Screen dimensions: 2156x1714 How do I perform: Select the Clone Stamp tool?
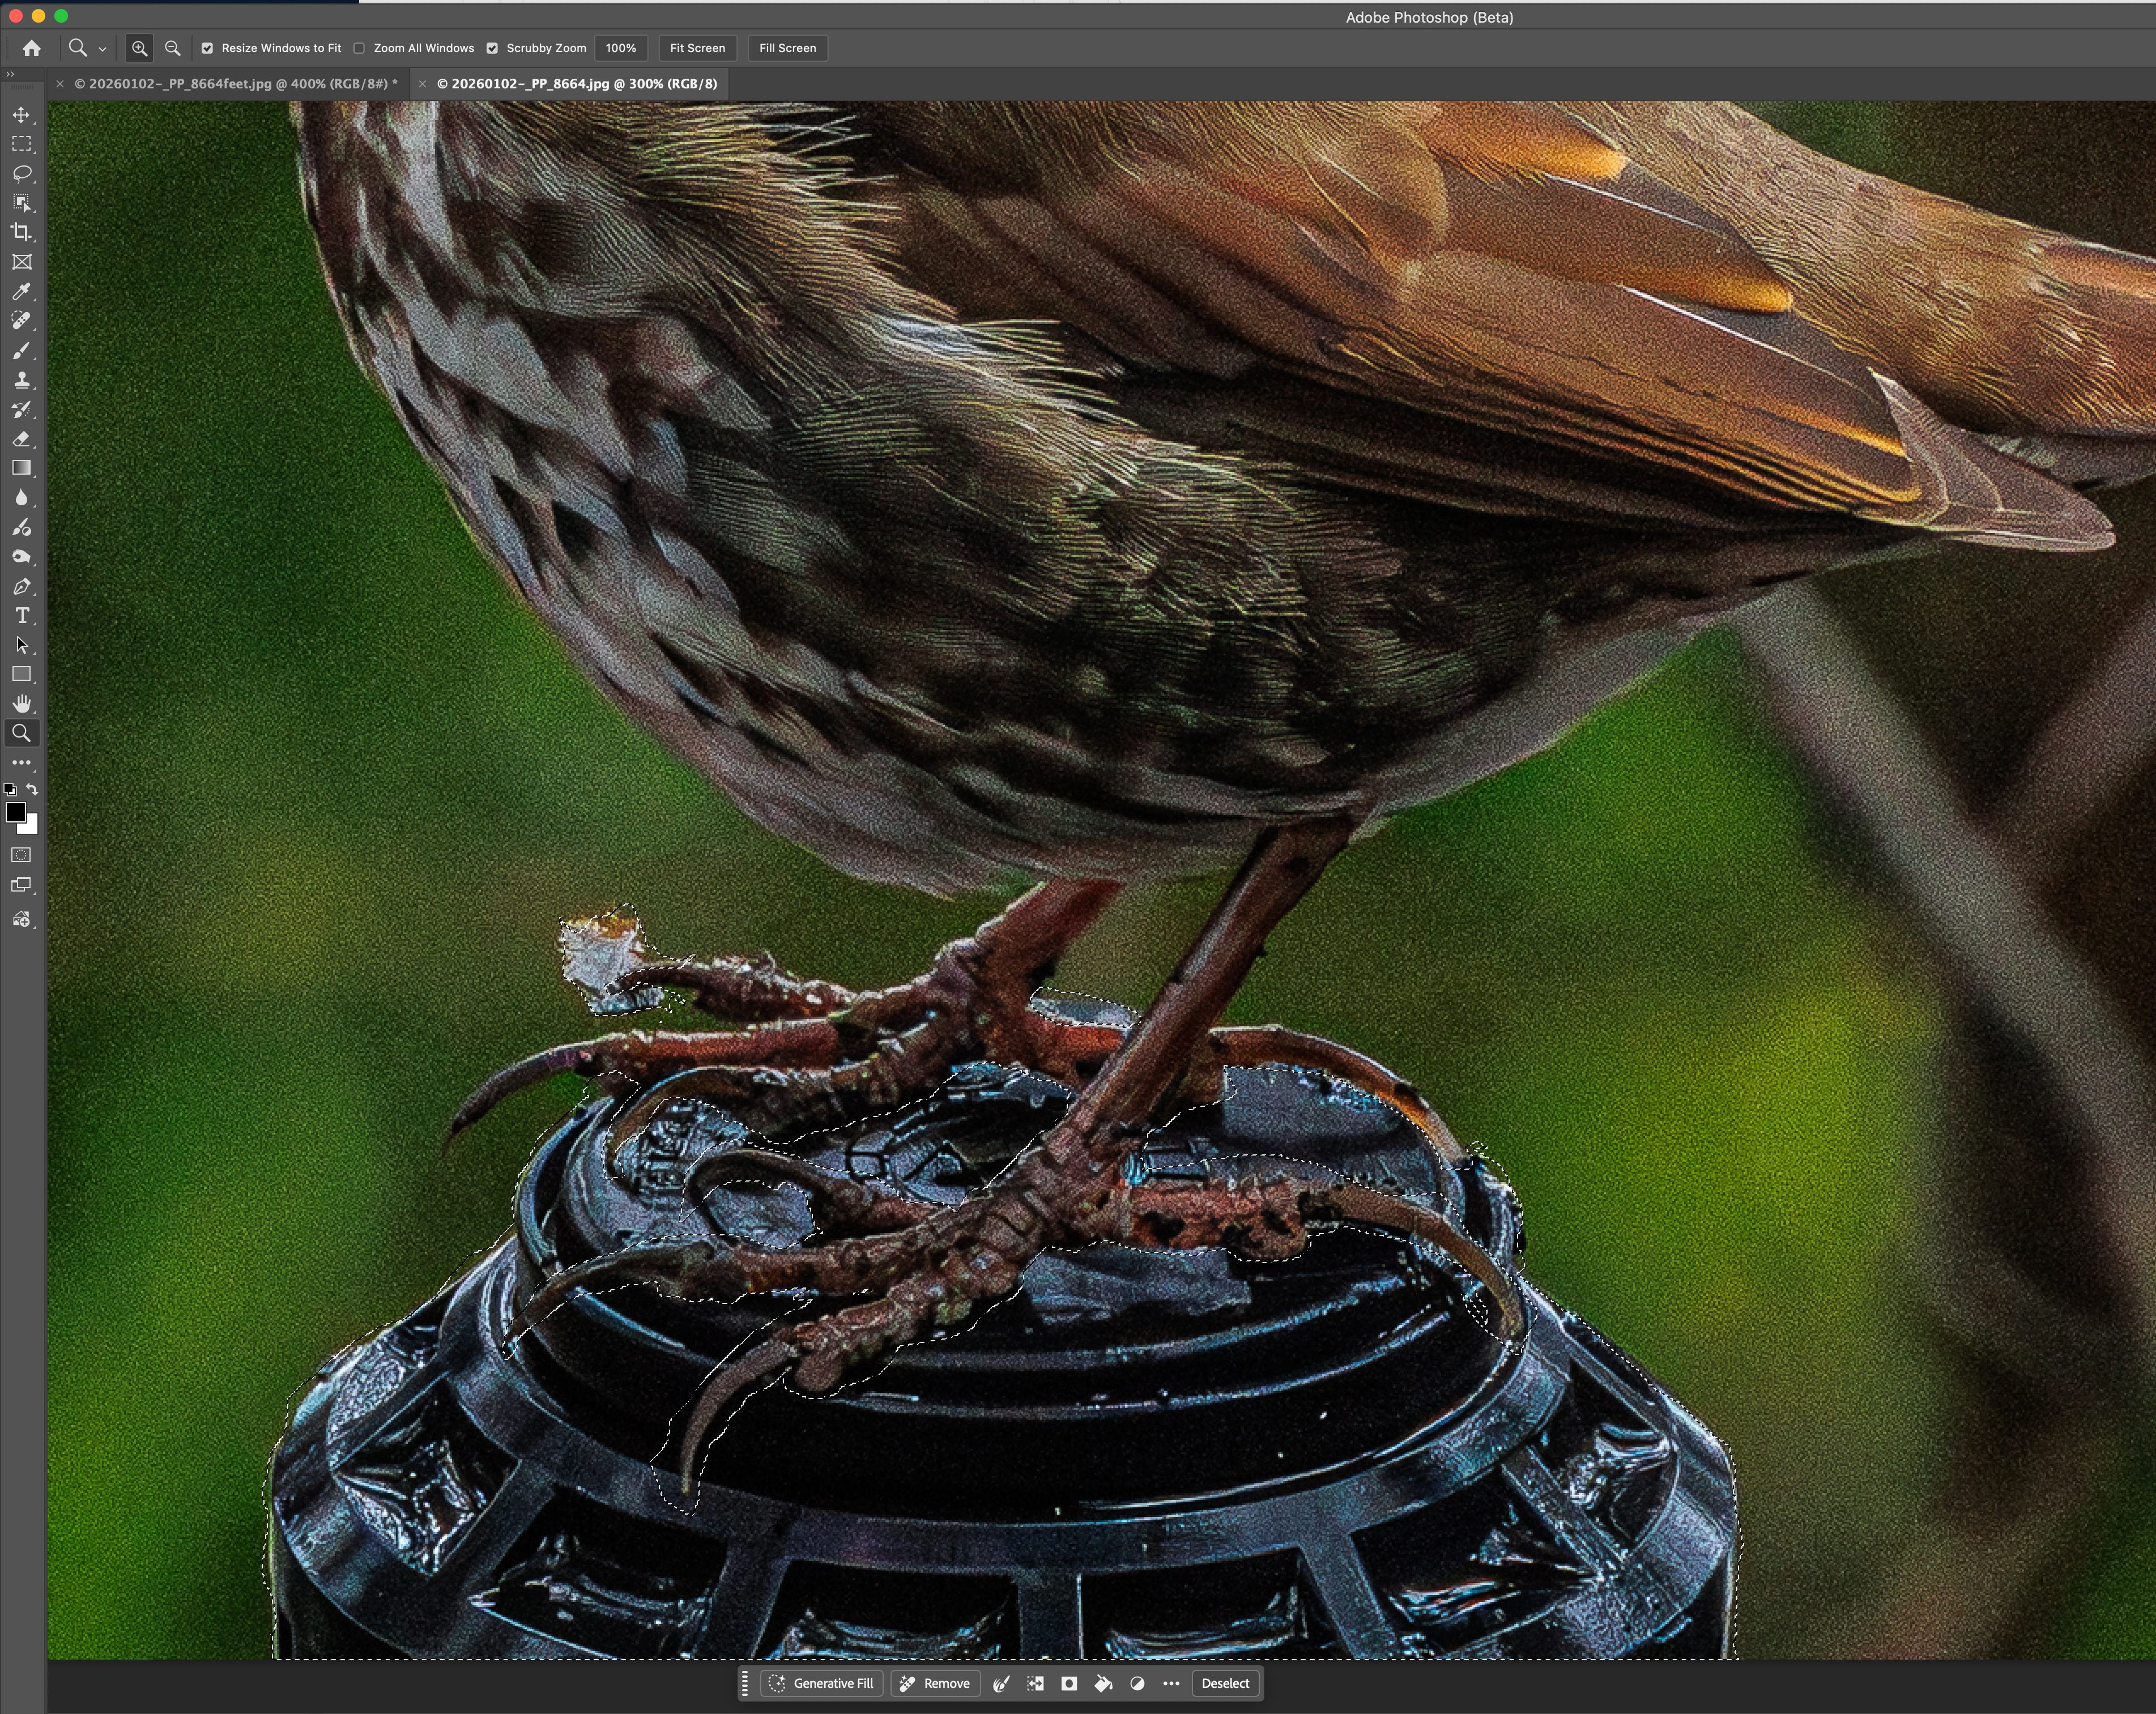coord(21,380)
